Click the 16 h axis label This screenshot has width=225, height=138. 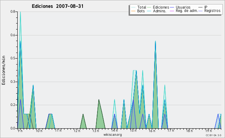pyautogui.click(x=152, y=131)
